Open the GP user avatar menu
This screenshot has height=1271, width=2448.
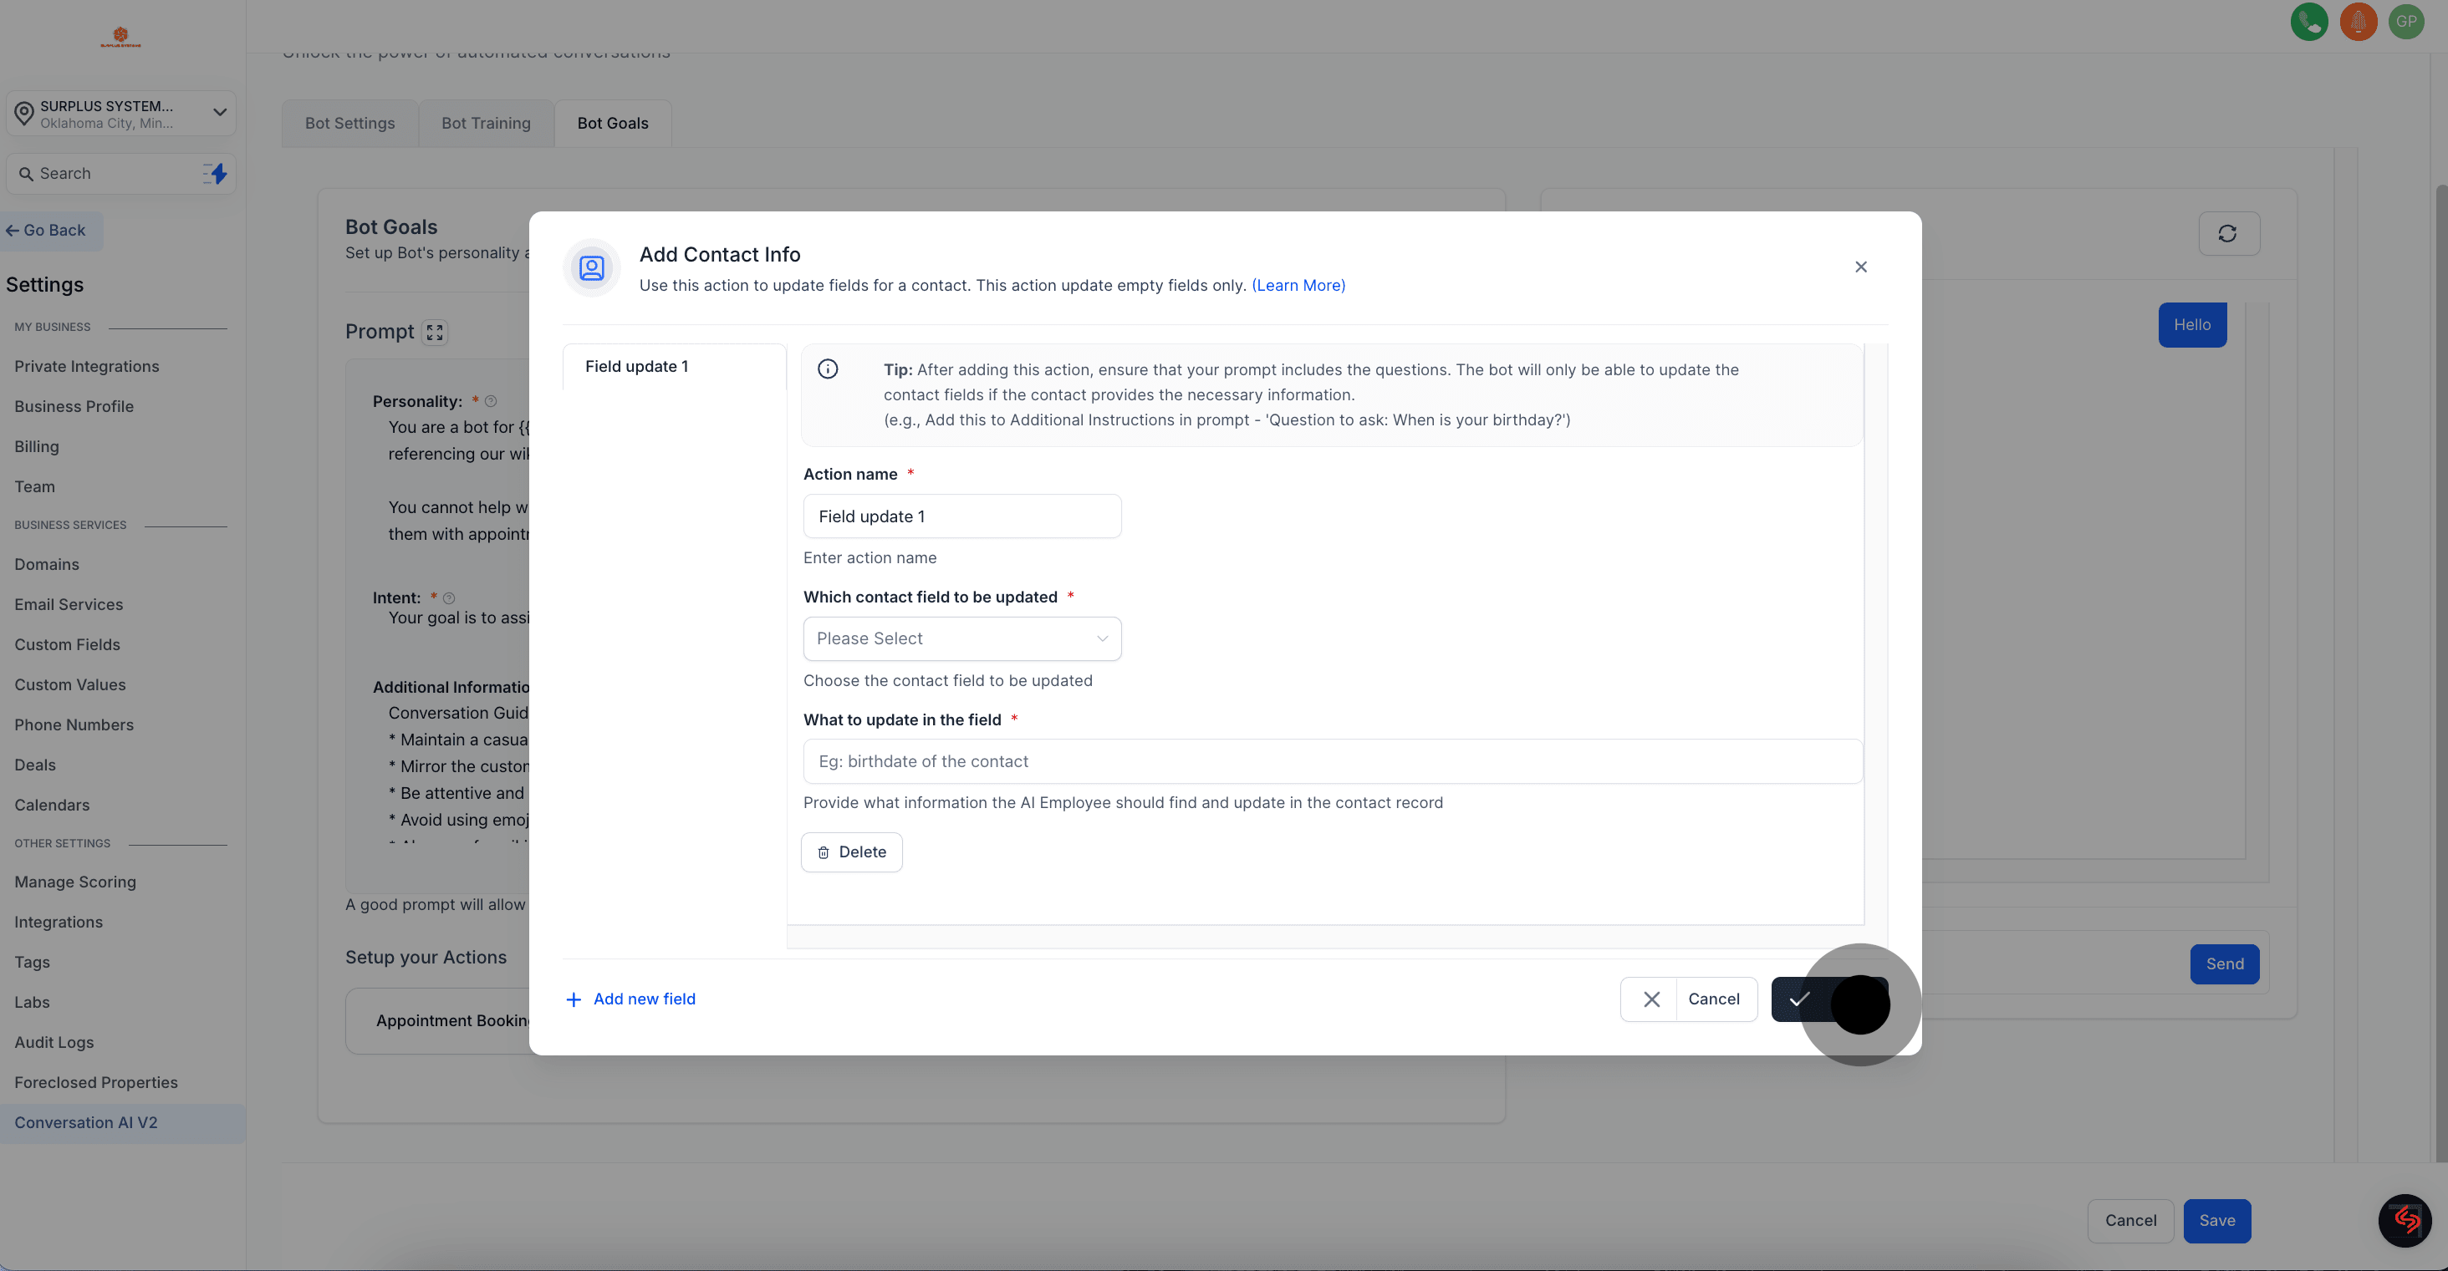tap(2406, 21)
